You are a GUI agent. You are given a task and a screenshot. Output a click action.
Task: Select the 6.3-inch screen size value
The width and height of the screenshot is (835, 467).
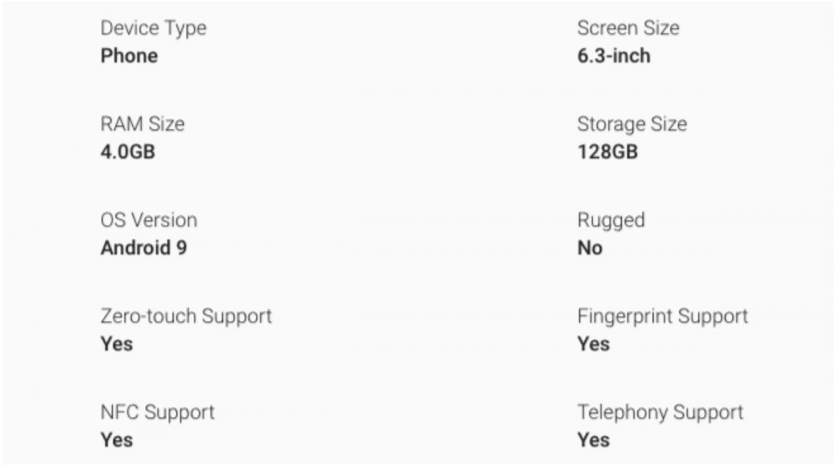(x=613, y=57)
